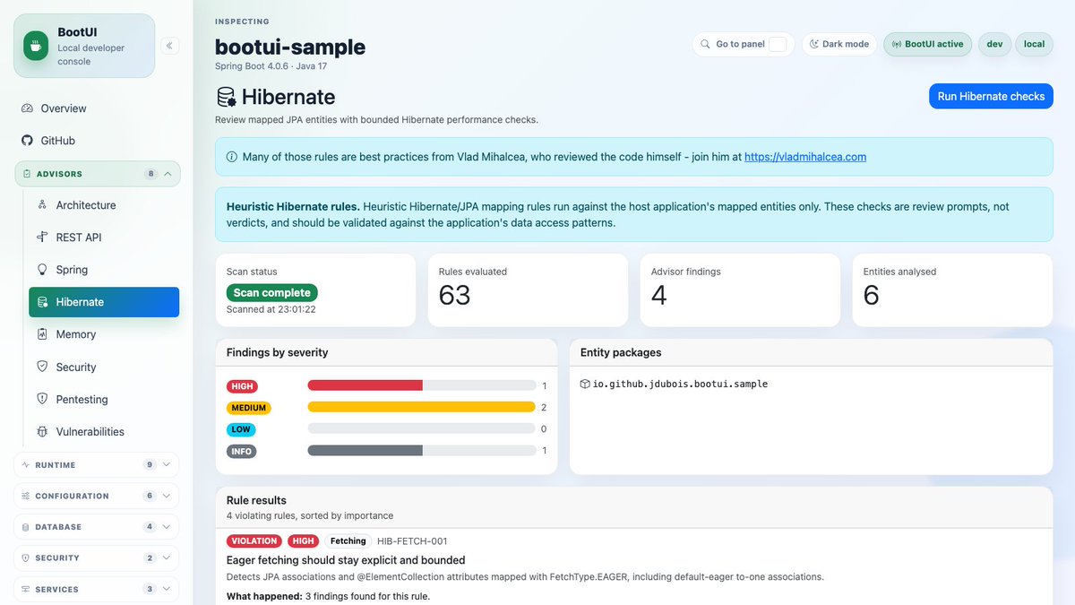Click the Fetching category tag
Image resolution: width=1075 pixels, height=605 pixels.
(x=348, y=541)
